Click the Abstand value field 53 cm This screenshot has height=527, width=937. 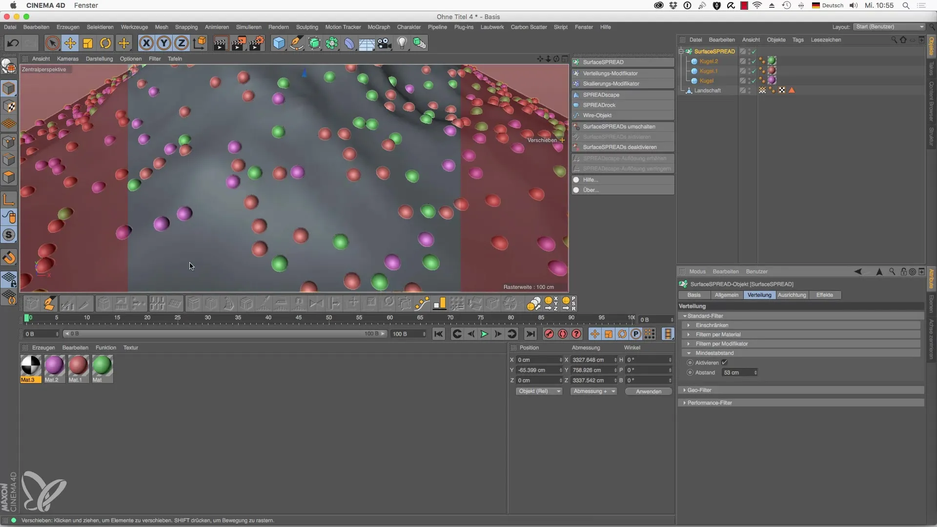pos(739,372)
